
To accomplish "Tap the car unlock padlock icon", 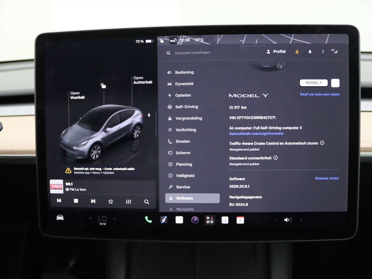I will tap(103, 85).
